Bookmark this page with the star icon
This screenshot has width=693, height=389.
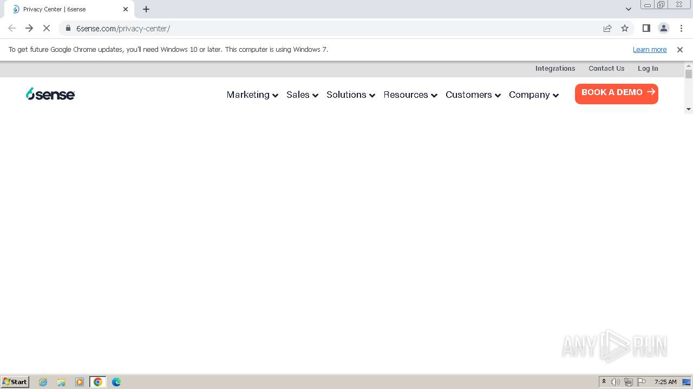click(625, 28)
